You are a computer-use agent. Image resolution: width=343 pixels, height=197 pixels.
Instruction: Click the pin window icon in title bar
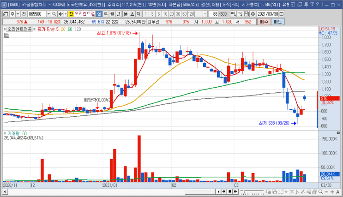tap(306, 4)
